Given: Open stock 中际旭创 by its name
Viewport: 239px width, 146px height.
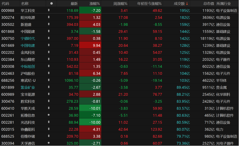Looking at the screenshot, I should click(x=28, y=66).
